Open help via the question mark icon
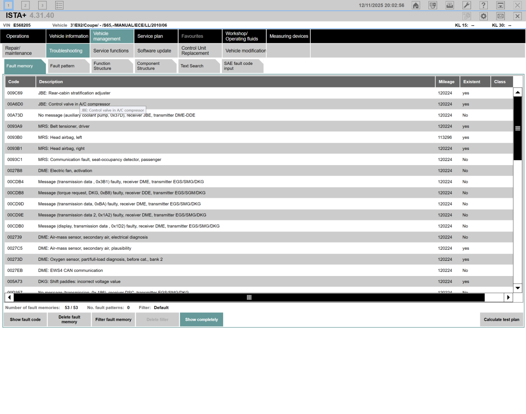This screenshot has height=414, width=526. [483, 6]
